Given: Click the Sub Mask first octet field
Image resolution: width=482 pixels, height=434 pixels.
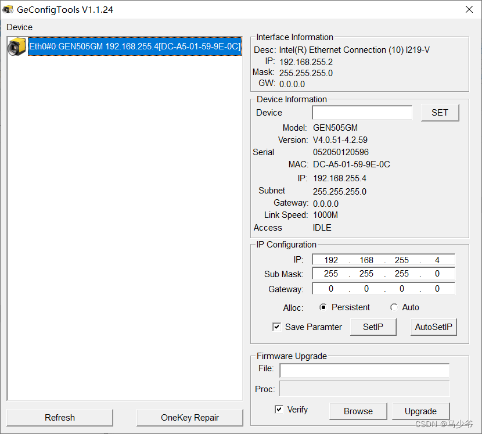Looking at the screenshot, I should tap(331, 274).
